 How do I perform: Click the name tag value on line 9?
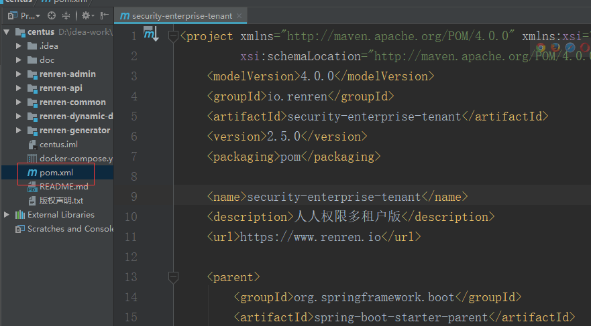(x=334, y=197)
